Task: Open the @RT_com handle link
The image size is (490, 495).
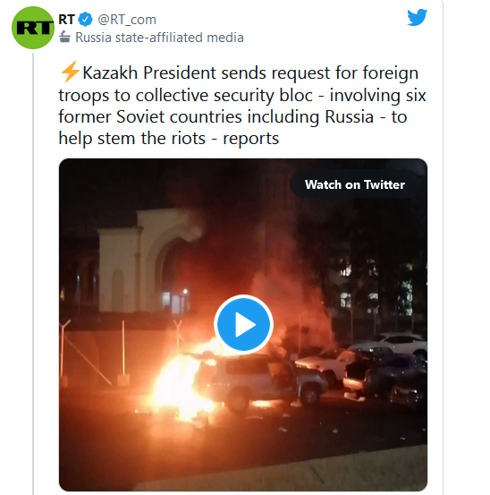Action: click(127, 20)
